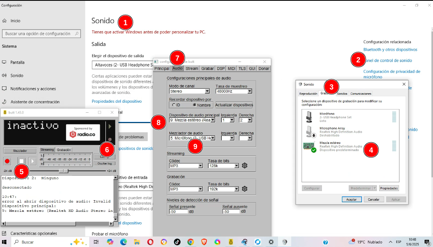Click magnifier icon in settings search box
This screenshot has height=247, width=433.
click(x=77, y=34)
